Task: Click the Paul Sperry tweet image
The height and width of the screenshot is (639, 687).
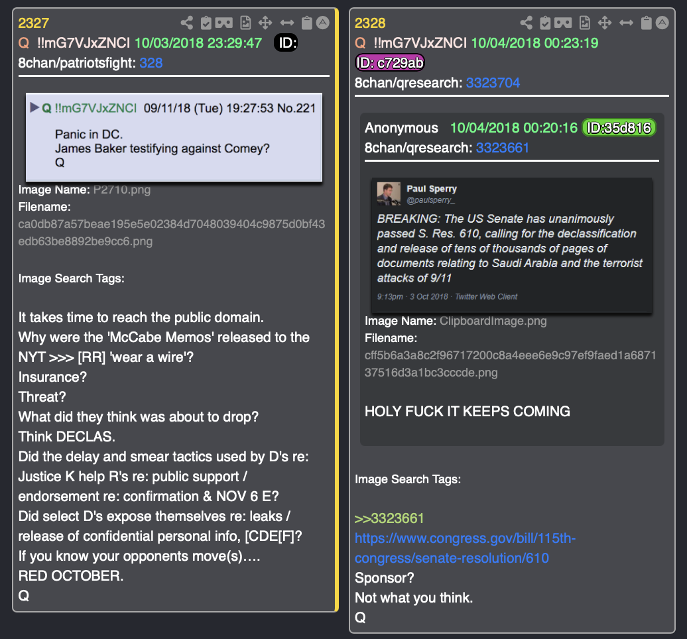Action: 512,245
